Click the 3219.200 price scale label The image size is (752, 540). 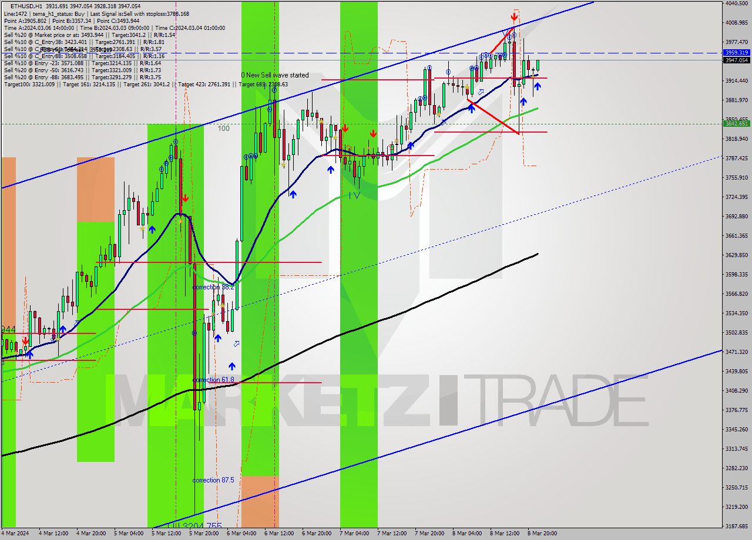737,507
